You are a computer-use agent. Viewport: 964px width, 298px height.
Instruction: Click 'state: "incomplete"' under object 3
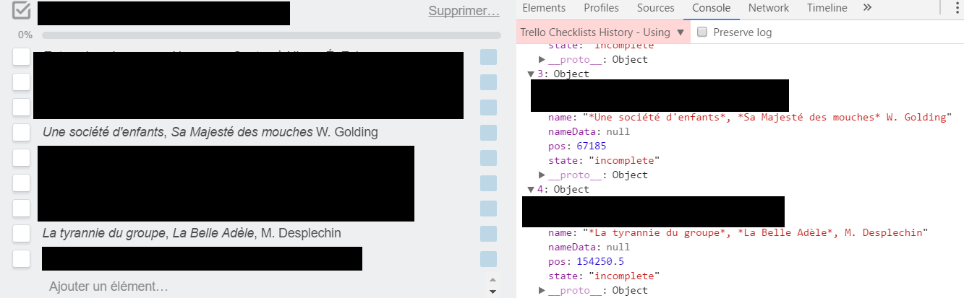pos(604,161)
